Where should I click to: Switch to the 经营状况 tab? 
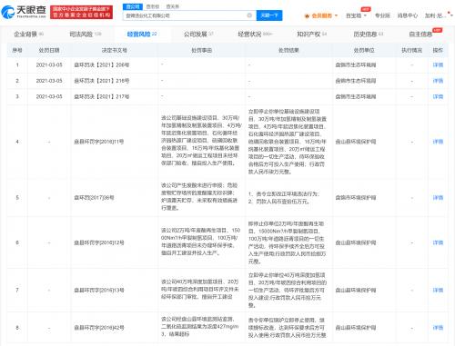pos(255,35)
